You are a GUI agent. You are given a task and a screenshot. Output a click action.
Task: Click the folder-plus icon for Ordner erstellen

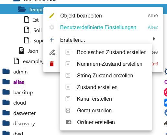tap(69, 122)
